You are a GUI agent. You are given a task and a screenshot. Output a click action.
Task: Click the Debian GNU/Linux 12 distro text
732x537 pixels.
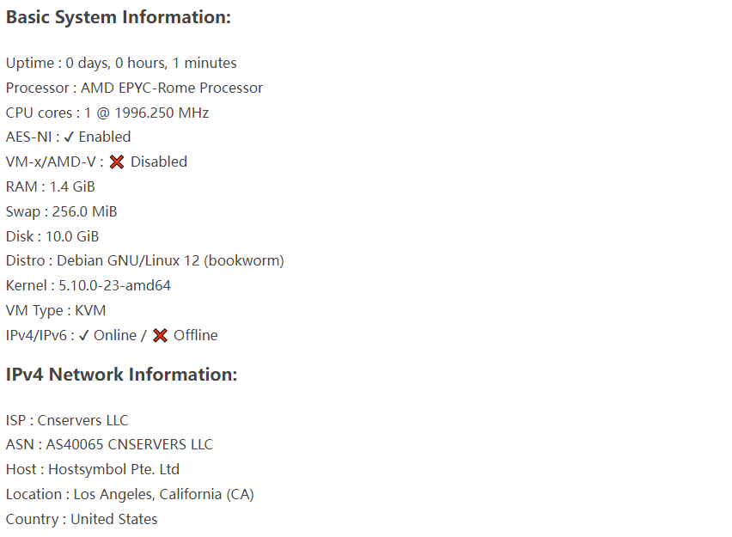click(170, 260)
